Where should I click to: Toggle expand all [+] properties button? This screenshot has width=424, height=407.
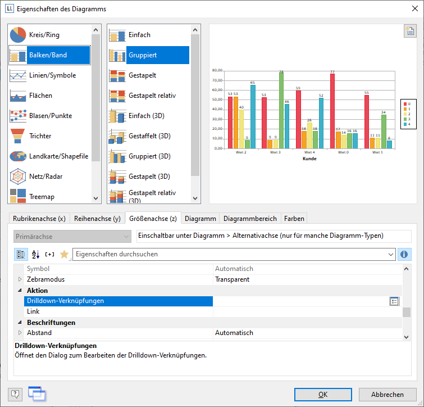pos(50,254)
